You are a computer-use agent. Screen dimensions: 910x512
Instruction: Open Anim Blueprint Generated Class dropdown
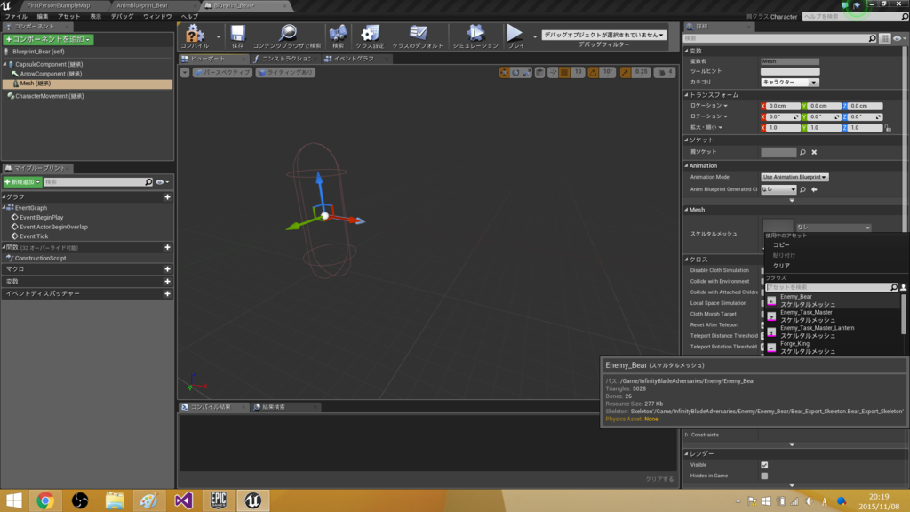coord(778,189)
